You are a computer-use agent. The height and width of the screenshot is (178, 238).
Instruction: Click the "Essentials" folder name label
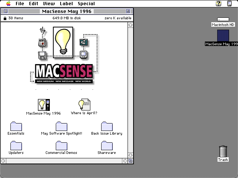[x=16, y=133]
